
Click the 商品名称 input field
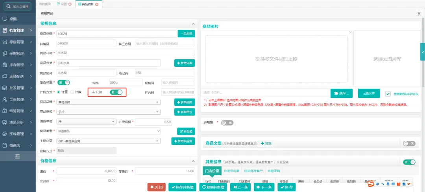coord(126,53)
